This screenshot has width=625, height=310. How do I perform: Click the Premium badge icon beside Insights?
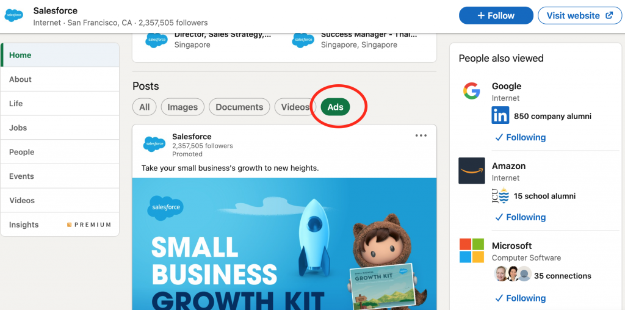pyautogui.click(x=70, y=225)
